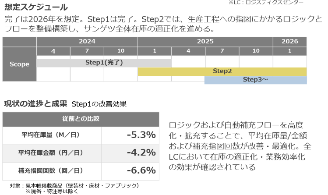The width and height of the screenshot is (328, 195).
Task: Click the 想定スケジュール heading
Action: coord(36,7)
